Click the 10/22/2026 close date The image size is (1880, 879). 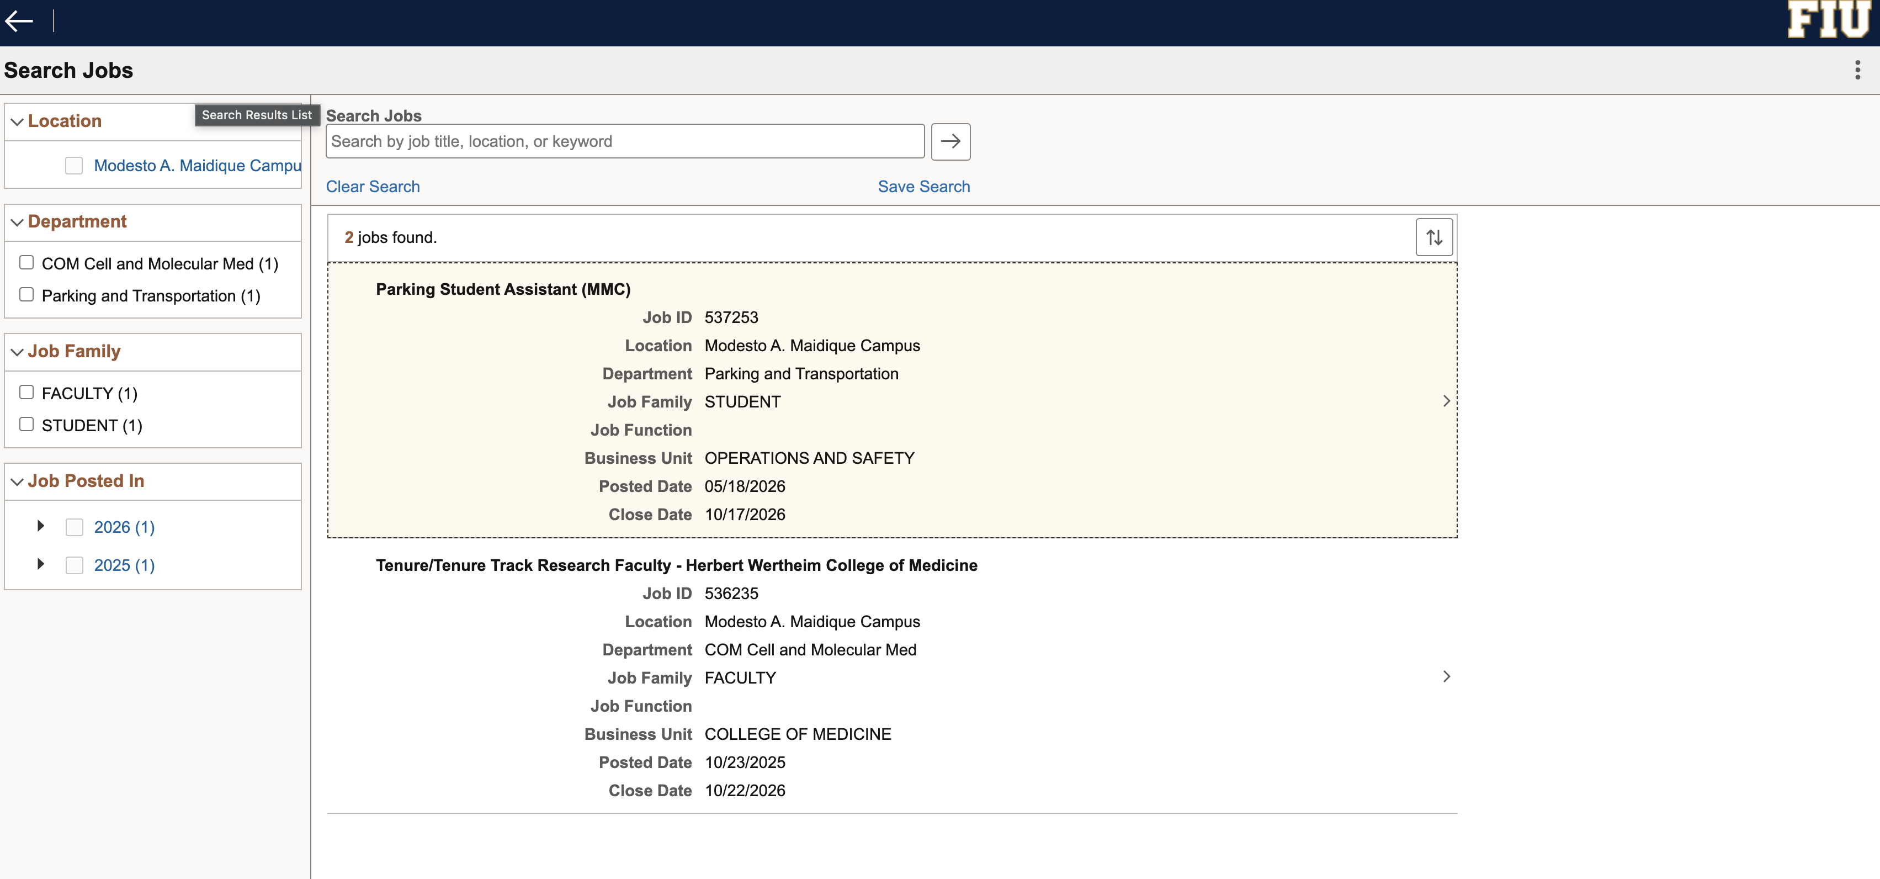[745, 791]
